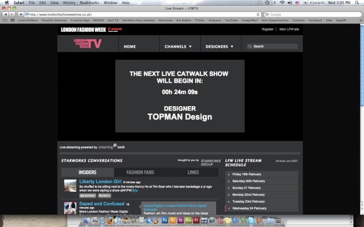This screenshot has width=364, height=227.
Task: Expand the Designers dropdown menu
Action: (x=220, y=47)
